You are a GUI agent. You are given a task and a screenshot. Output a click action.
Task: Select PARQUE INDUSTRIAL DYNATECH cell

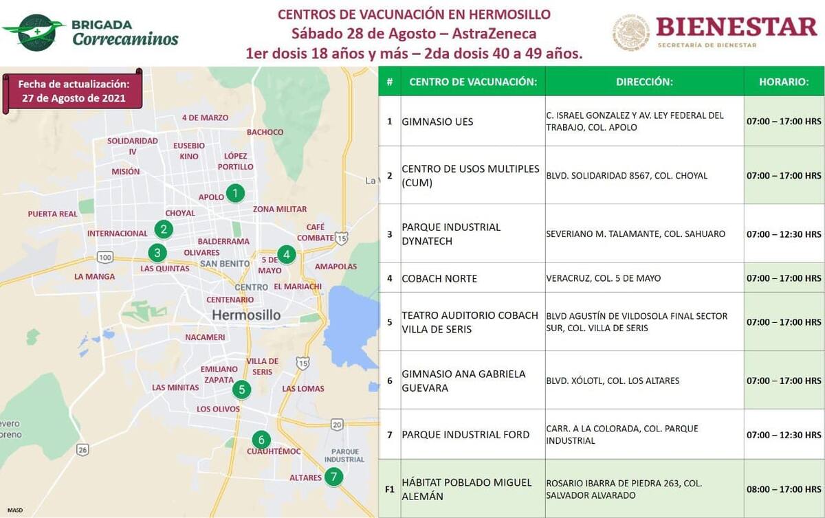tap(473, 234)
